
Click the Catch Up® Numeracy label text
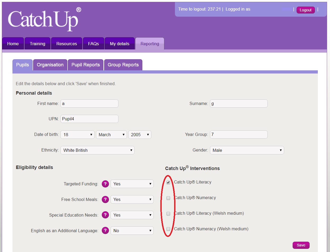tap(195, 198)
